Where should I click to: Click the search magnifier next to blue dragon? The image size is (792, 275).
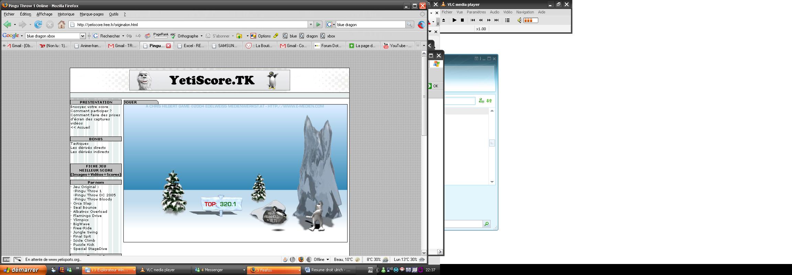tap(409, 24)
